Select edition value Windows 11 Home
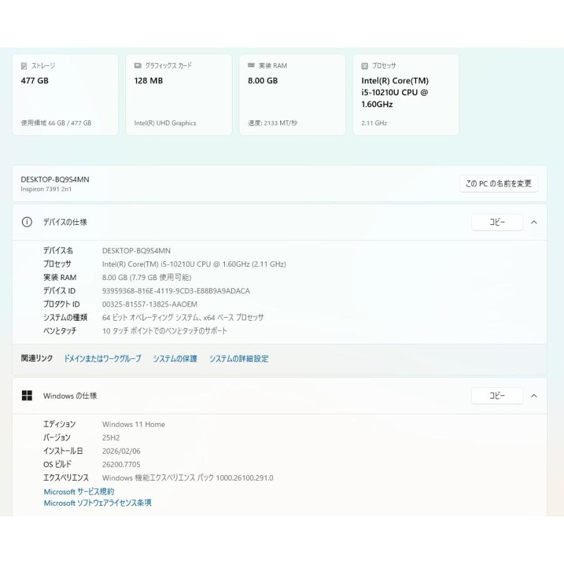Viewport: 564px width, 564px height. 133,424
